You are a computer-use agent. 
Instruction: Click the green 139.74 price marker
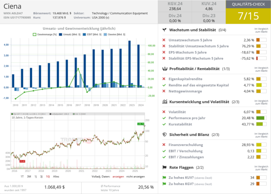141,124
